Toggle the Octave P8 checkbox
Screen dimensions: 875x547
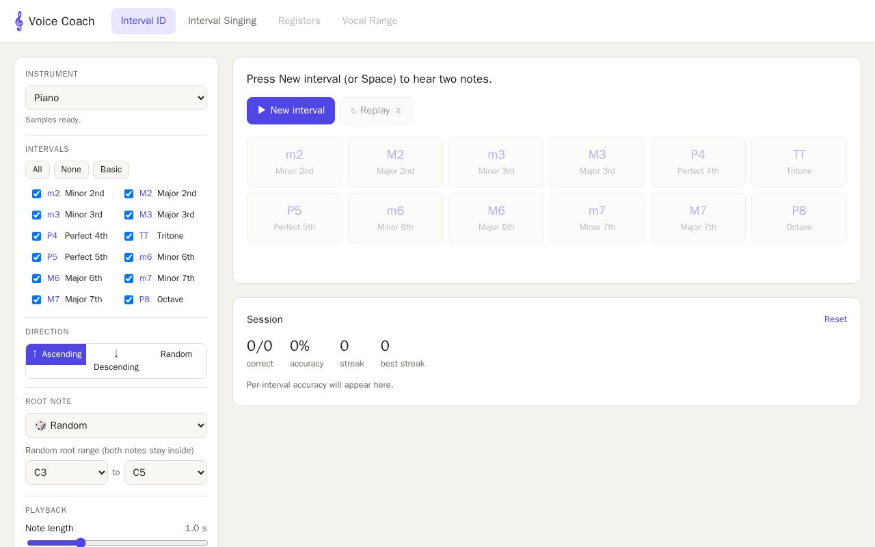[x=129, y=299]
